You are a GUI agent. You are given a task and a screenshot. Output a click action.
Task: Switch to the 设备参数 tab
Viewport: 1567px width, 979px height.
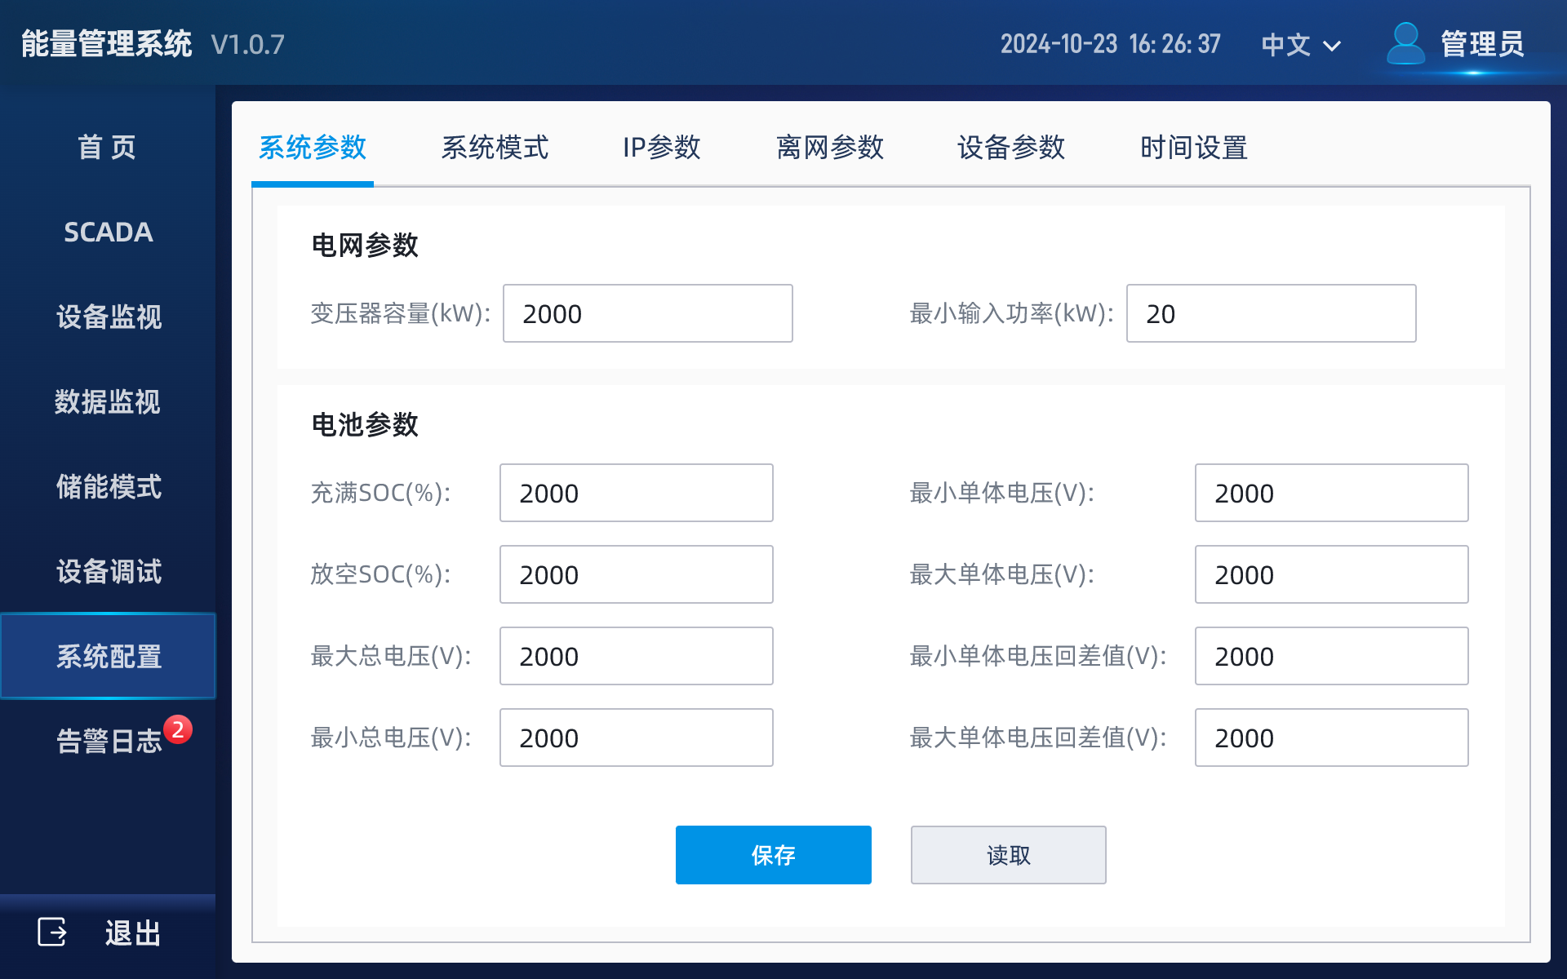[1011, 148]
